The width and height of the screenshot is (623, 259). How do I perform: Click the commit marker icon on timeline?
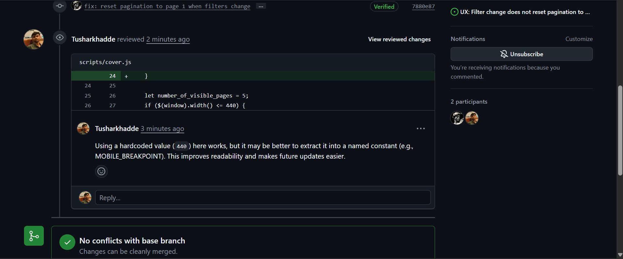pos(60,6)
